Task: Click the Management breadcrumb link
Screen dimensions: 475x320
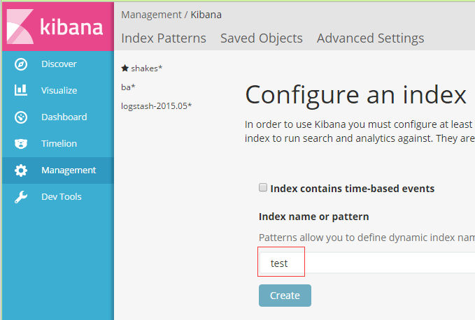Action: coord(151,15)
